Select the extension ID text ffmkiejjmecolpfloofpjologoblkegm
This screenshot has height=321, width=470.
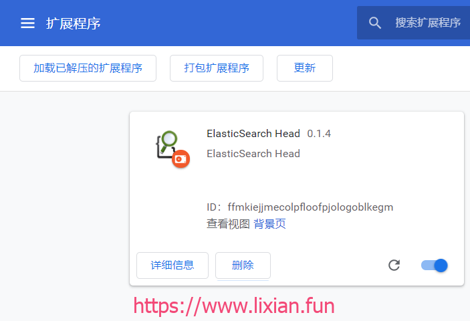point(310,207)
